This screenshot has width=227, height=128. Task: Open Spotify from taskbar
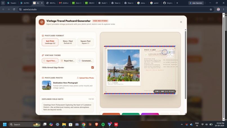pos(103,125)
